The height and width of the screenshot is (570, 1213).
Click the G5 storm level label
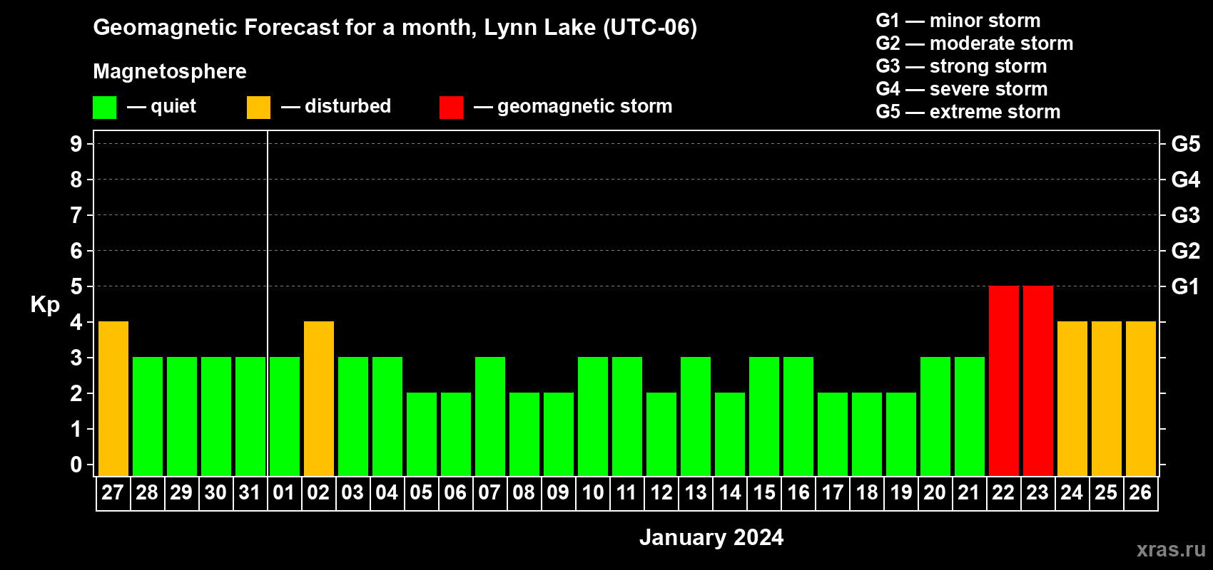tap(1185, 144)
